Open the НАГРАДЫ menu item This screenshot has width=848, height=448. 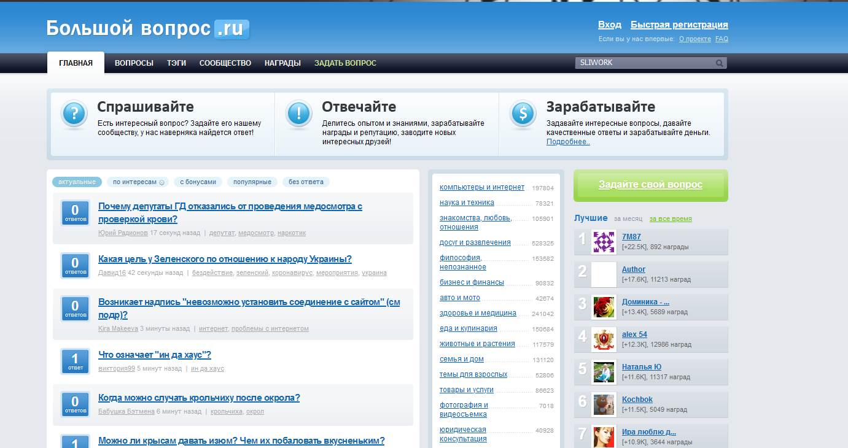282,63
